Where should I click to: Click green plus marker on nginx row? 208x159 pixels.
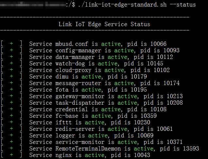click(x=11, y=155)
